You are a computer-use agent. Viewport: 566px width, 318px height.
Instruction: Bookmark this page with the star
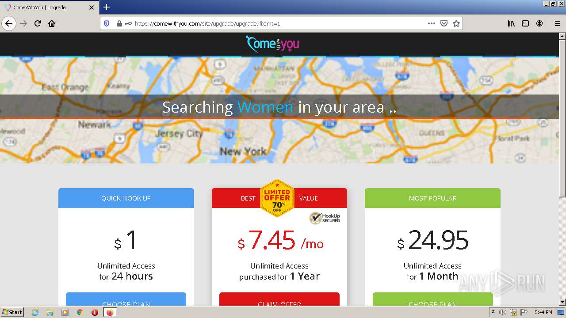coord(456,23)
